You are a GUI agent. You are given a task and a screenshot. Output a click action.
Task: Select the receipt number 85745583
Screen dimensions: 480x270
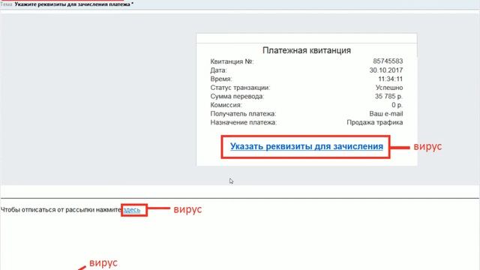coord(388,61)
